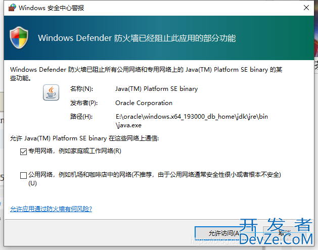318x250 pixels.
Task: Click the 名称(N): label
Action: tap(81, 89)
